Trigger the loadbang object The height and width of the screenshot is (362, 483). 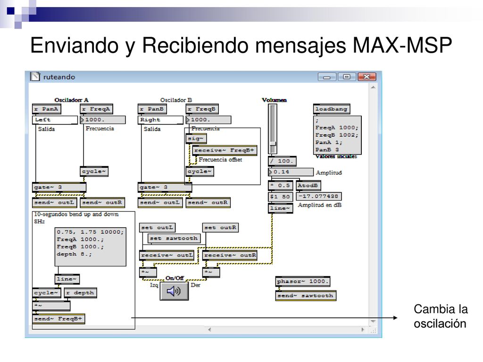tap(332, 109)
